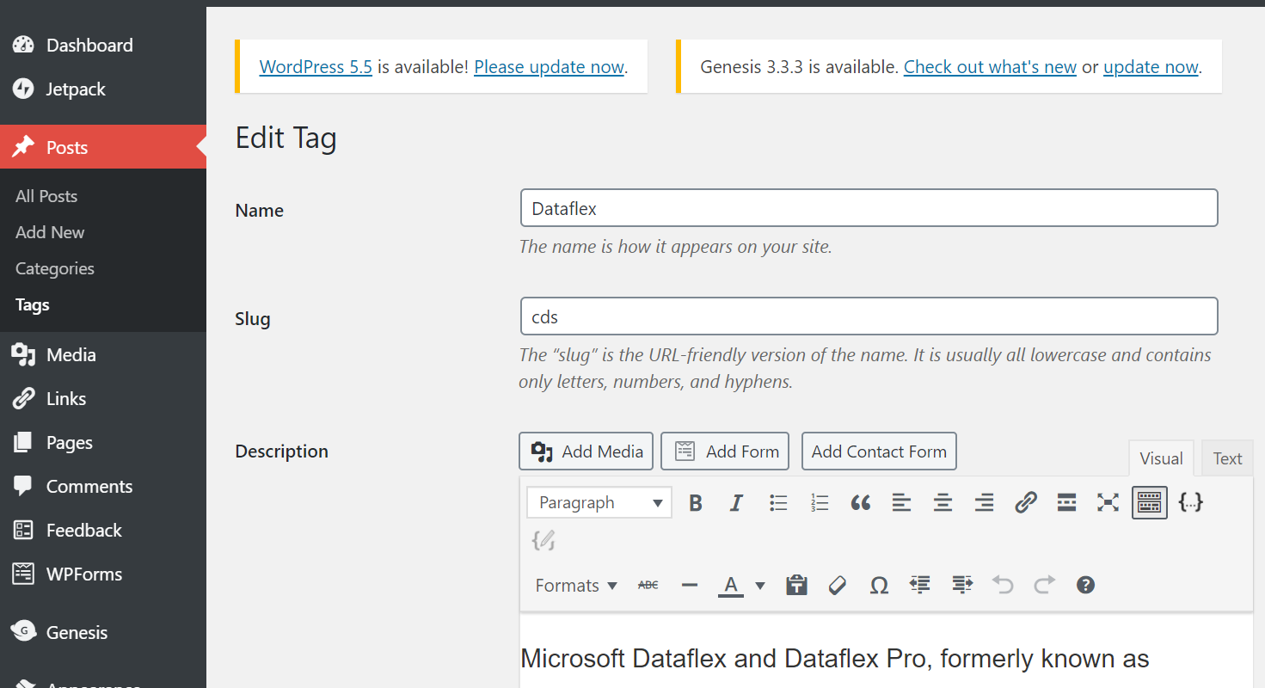The height and width of the screenshot is (688, 1265).
Task: Decrease indent of paragraph
Action: (x=920, y=586)
